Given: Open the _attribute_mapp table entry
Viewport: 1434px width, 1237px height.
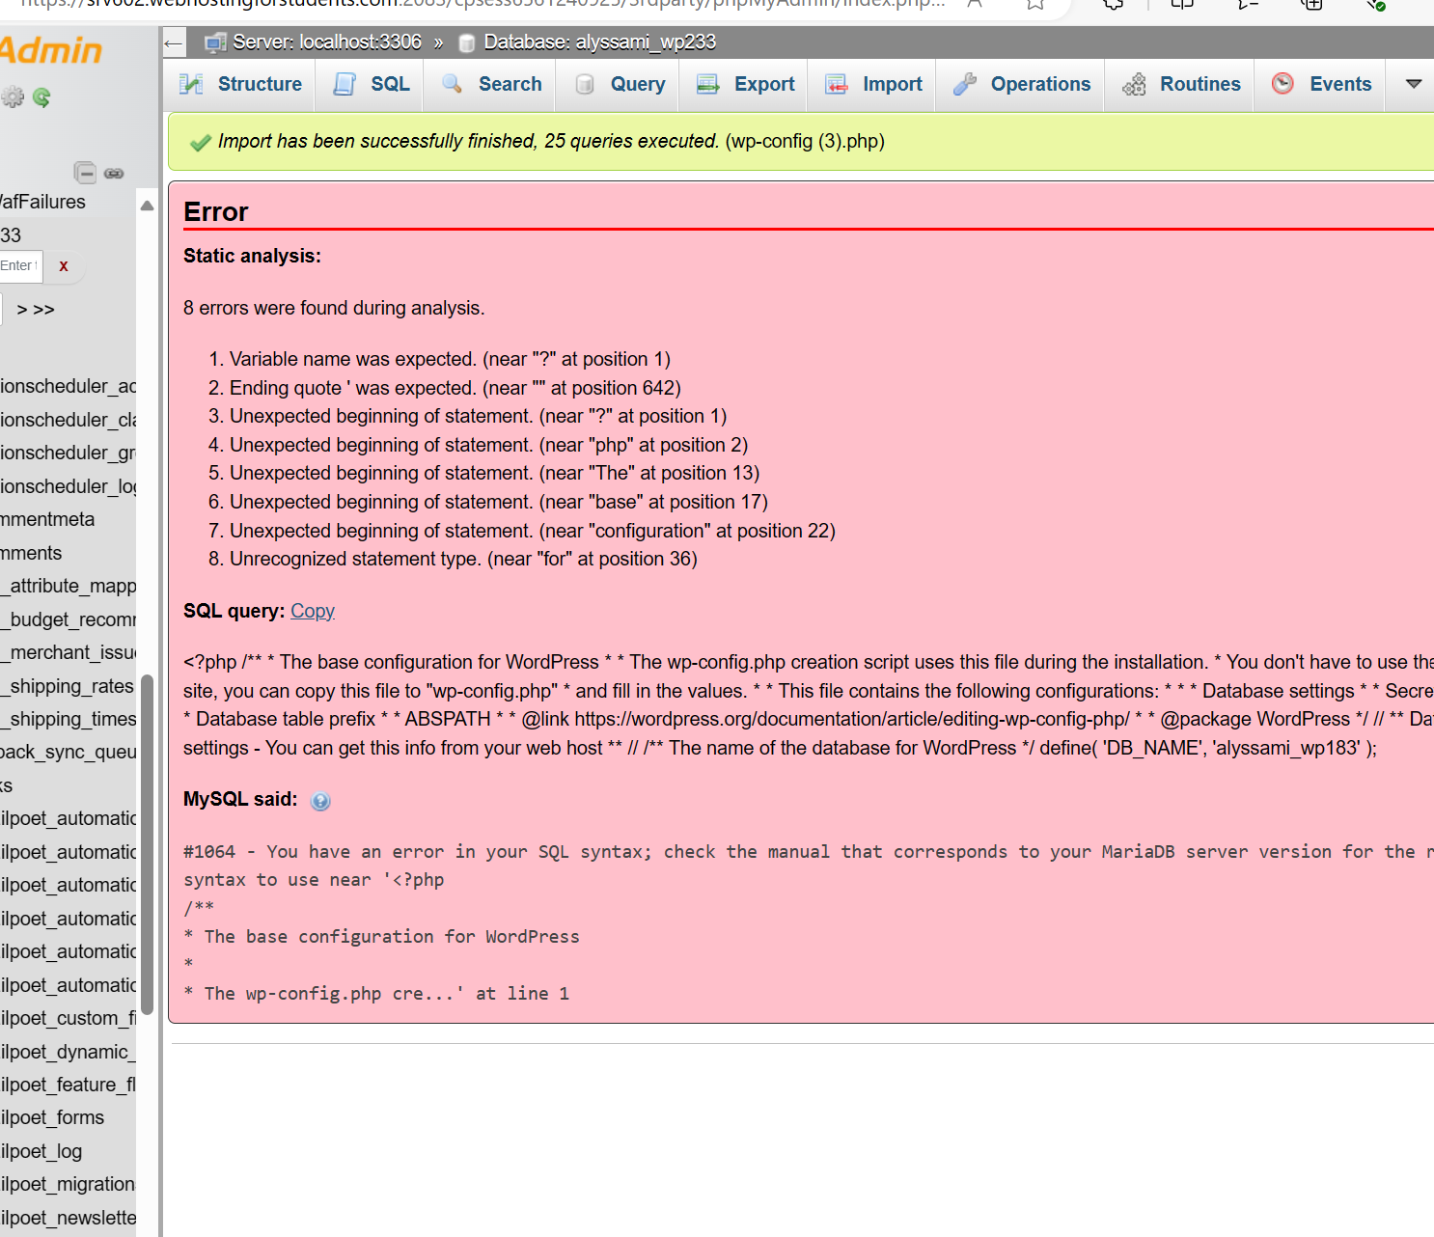Looking at the screenshot, I should point(68,586).
